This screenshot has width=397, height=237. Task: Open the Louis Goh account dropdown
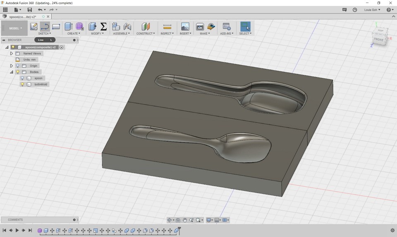(372, 10)
